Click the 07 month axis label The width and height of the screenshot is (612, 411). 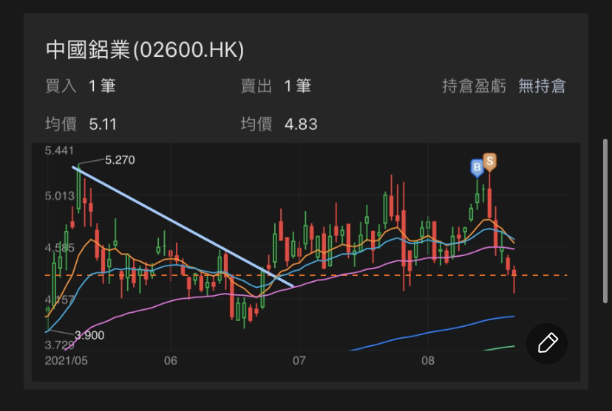point(299,361)
